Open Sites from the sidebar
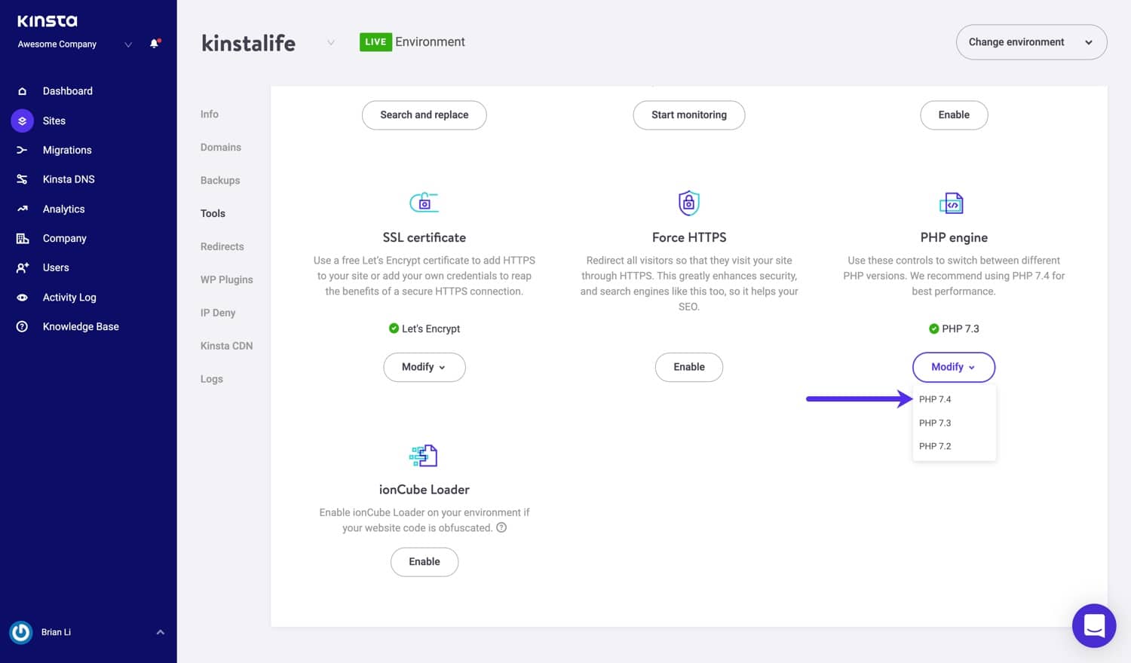The height and width of the screenshot is (663, 1131). (x=54, y=121)
